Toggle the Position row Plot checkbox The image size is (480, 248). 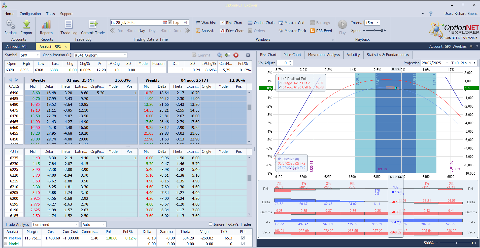click(243, 238)
